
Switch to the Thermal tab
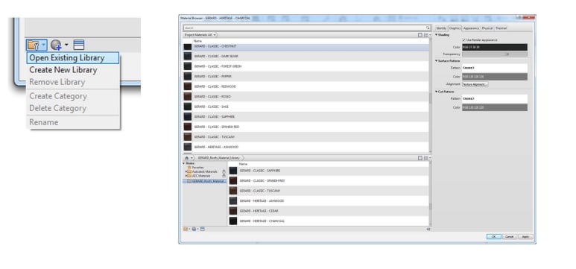tap(501, 28)
